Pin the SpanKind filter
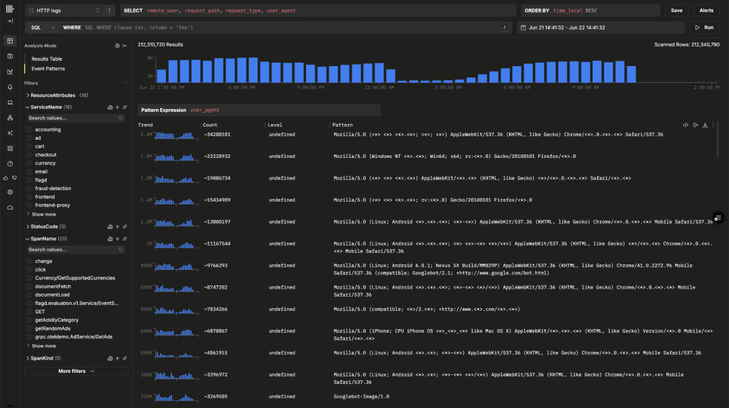Screen dimensions: 729x408 coord(125,358)
